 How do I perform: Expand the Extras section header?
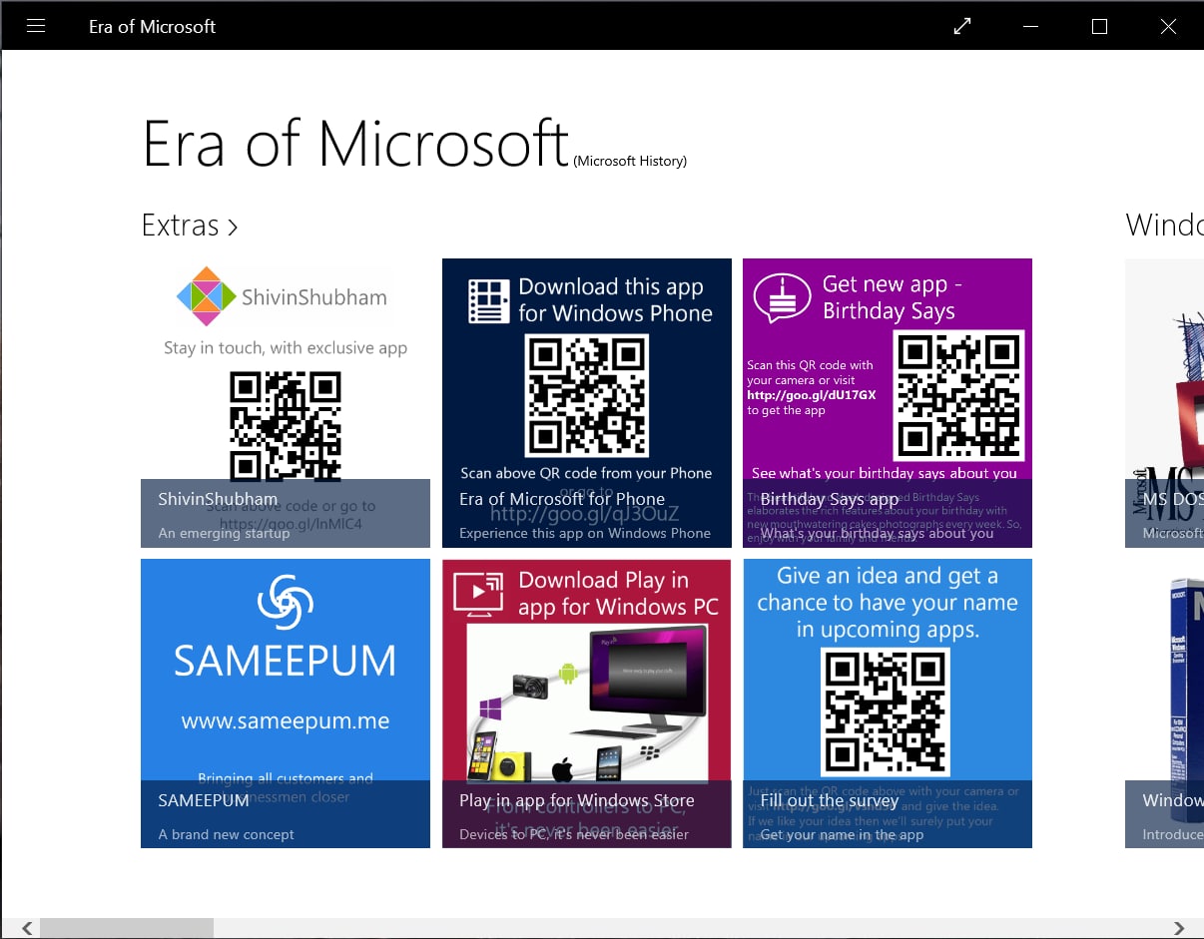coord(190,226)
